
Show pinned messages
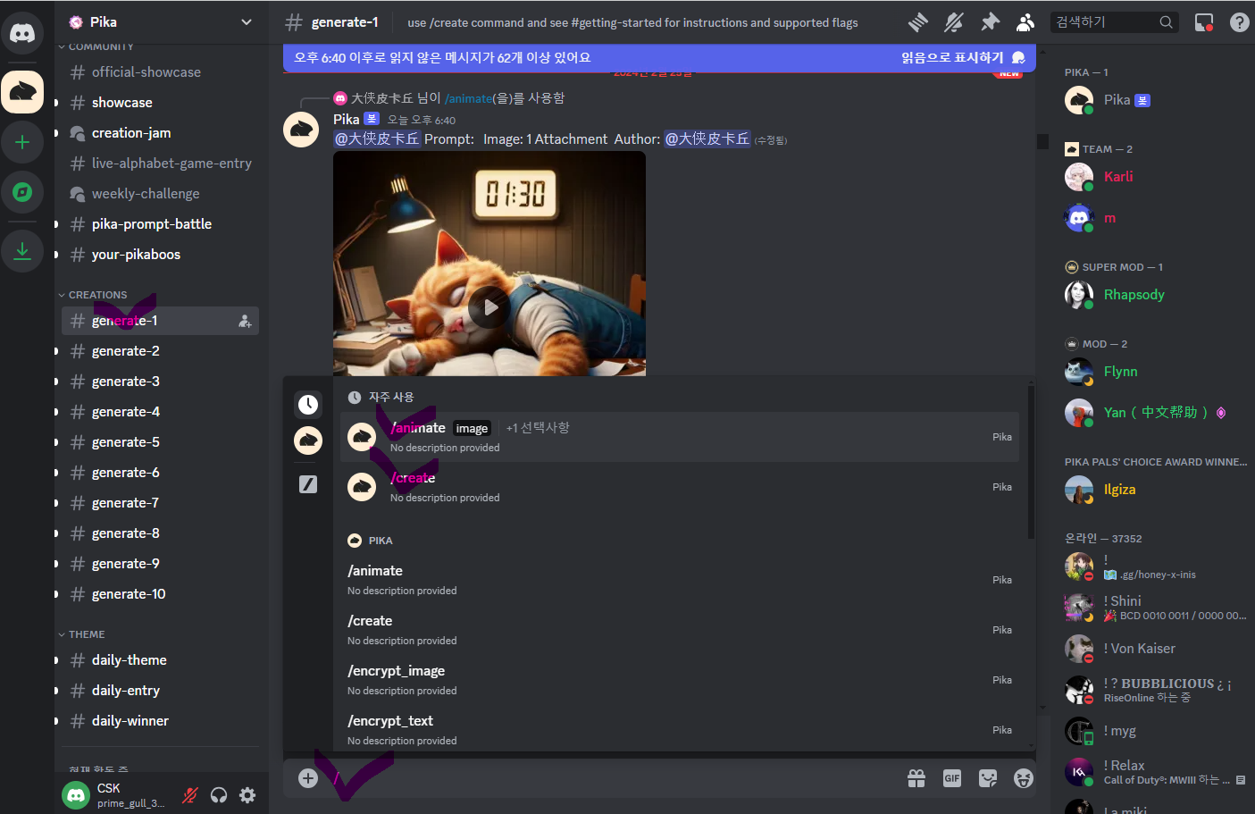tap(990, 22)
